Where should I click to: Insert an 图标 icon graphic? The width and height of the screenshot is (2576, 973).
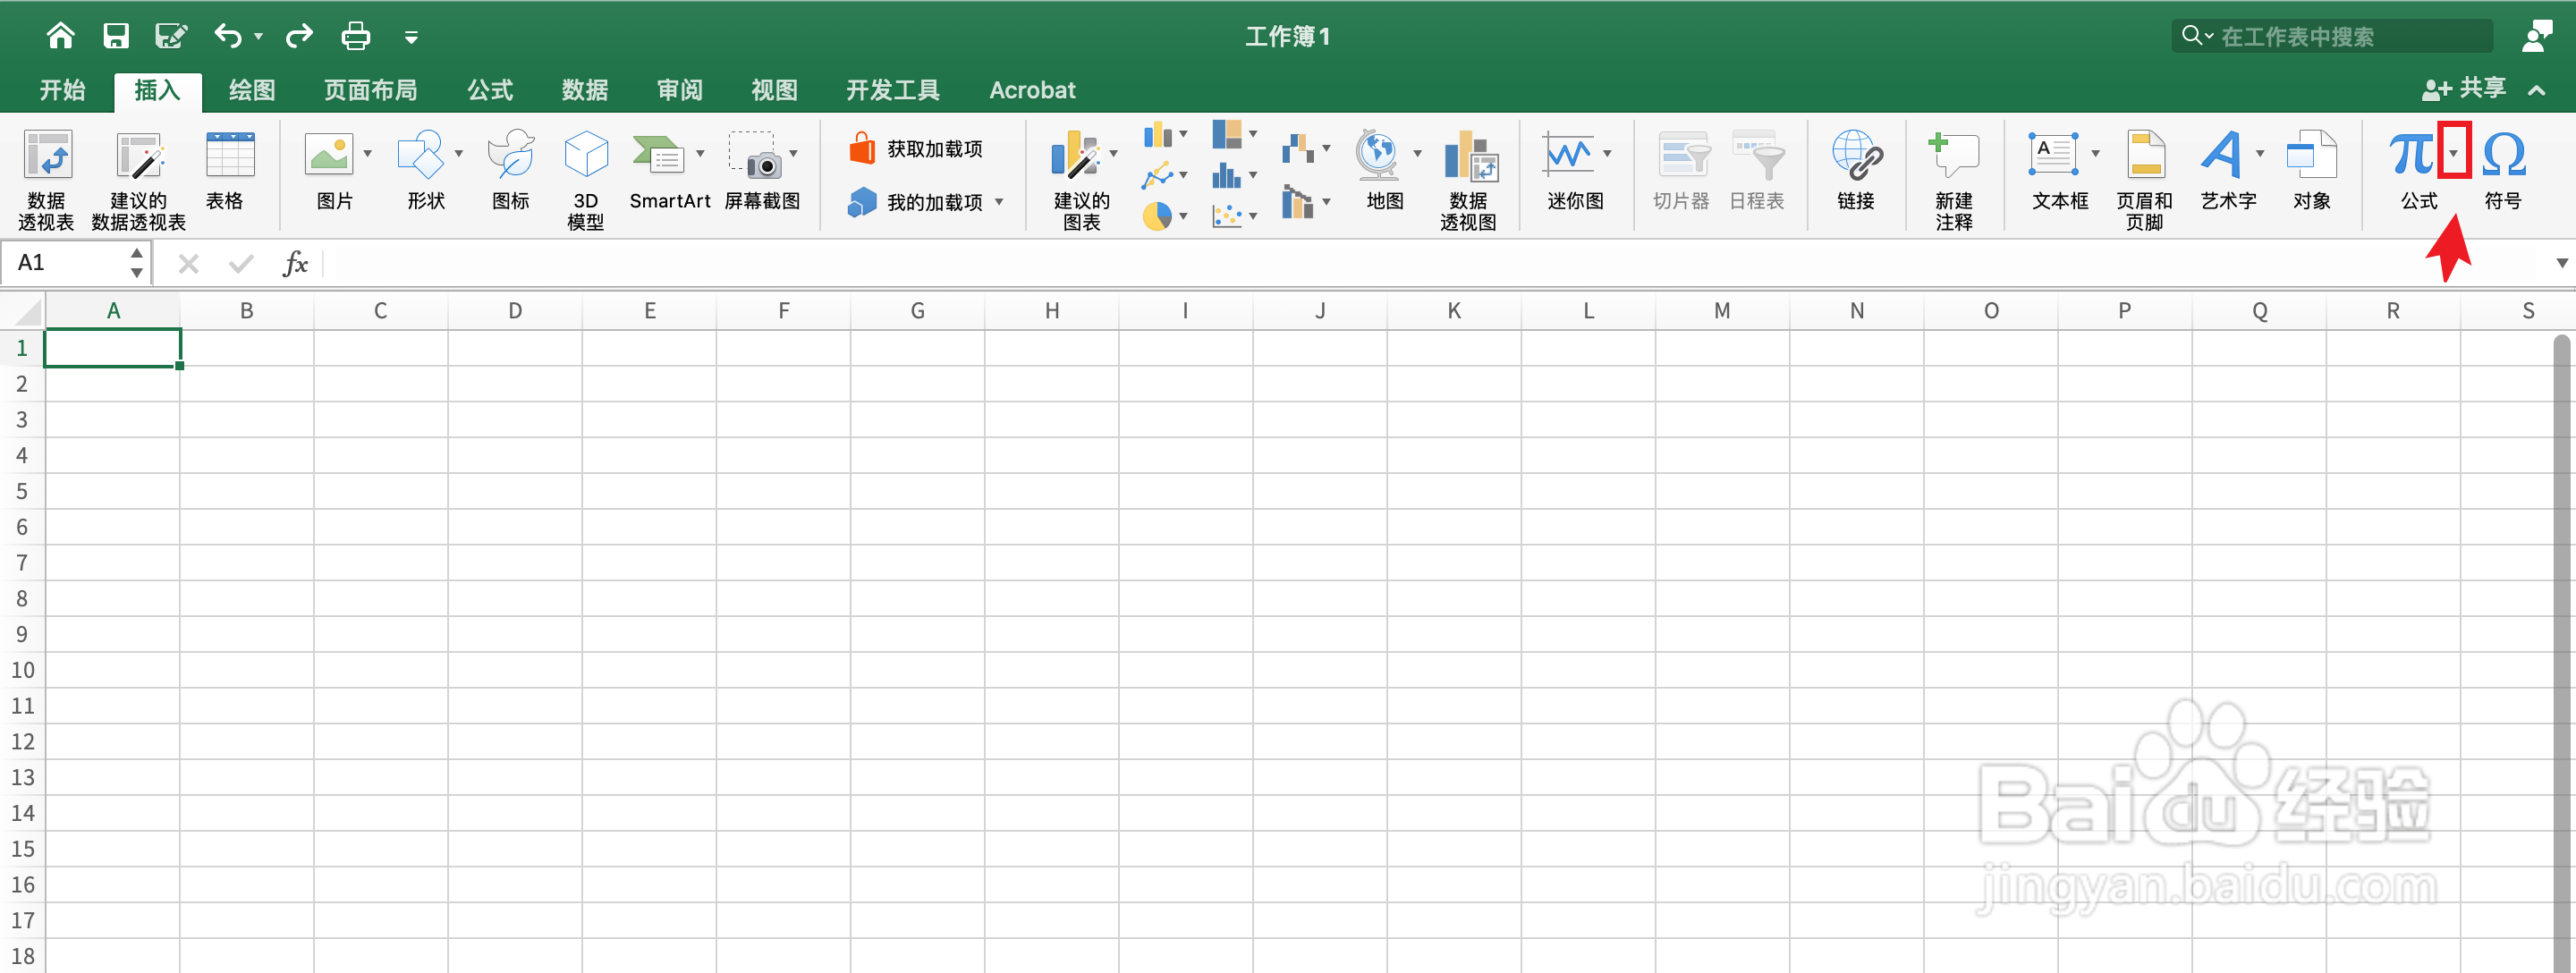(511, 170)
